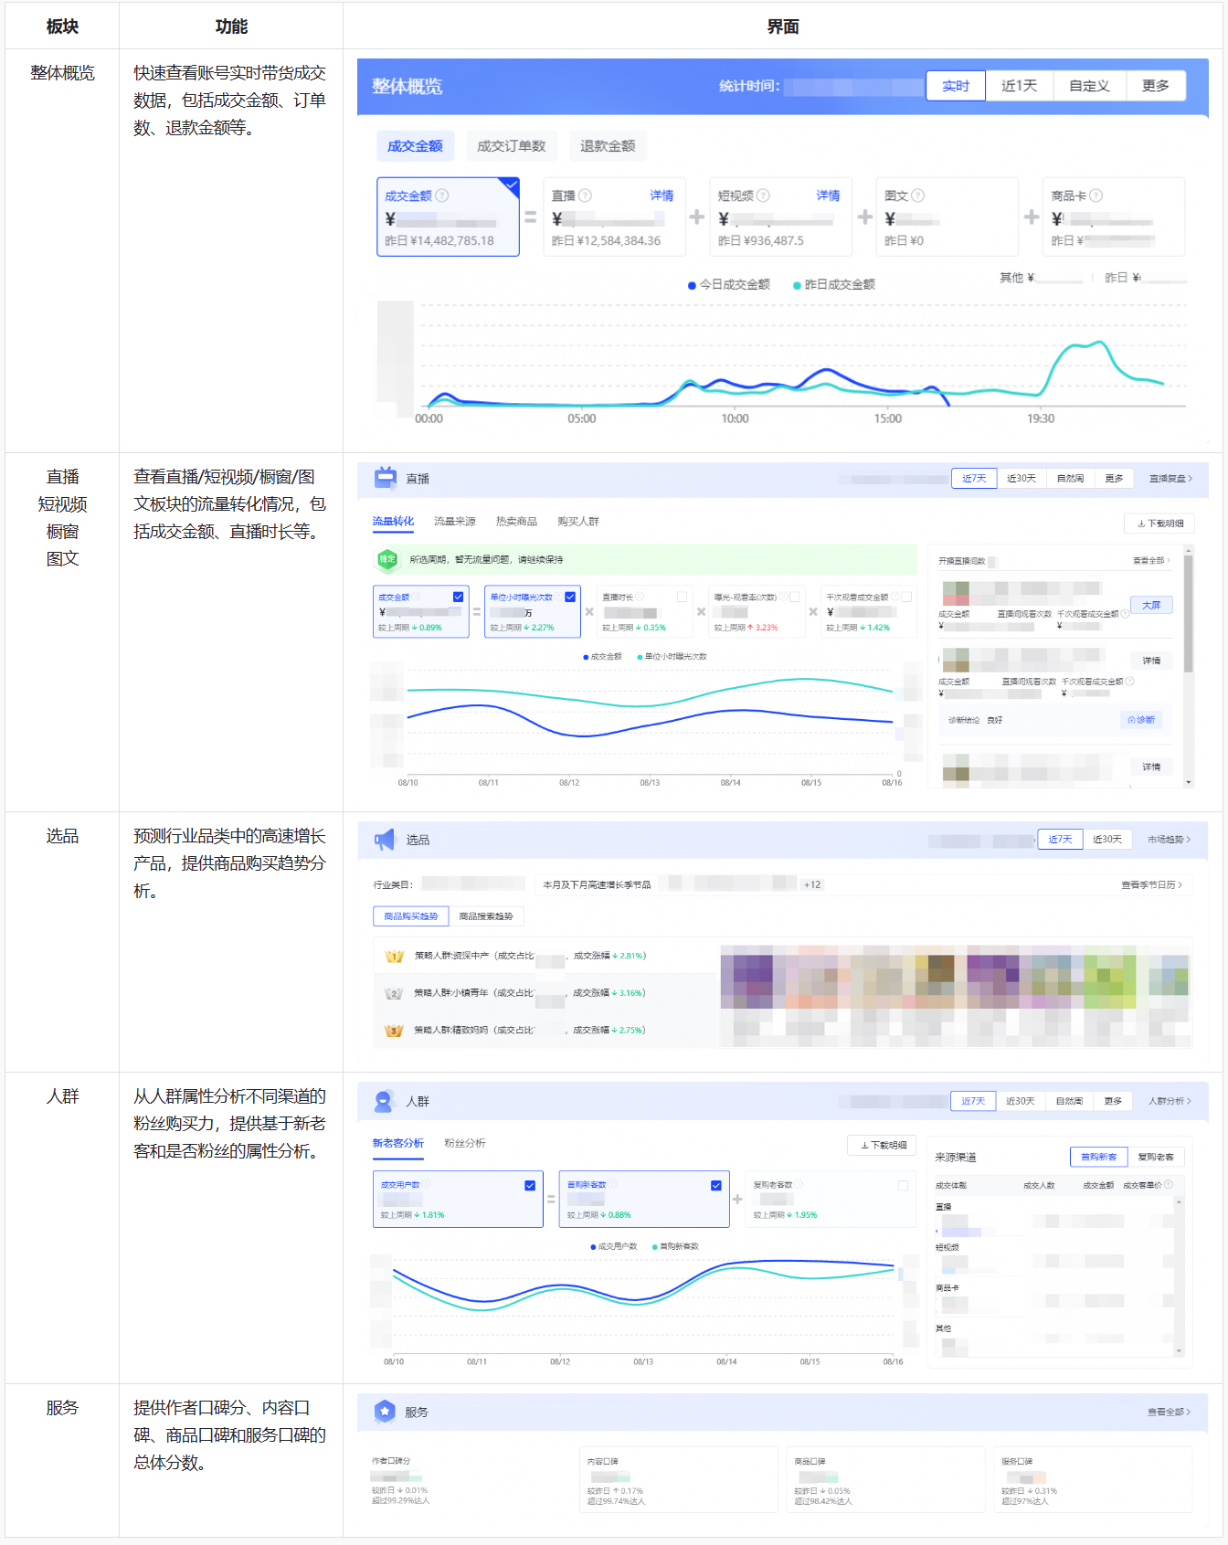Viewport: 1228px width, 1545px height.
Task: Expand 查看全部 in 服务 section
Action: coord(1170,1412)
